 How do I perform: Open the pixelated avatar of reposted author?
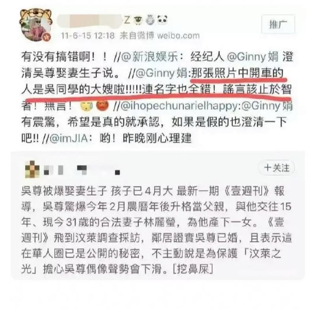click(32, 169)
